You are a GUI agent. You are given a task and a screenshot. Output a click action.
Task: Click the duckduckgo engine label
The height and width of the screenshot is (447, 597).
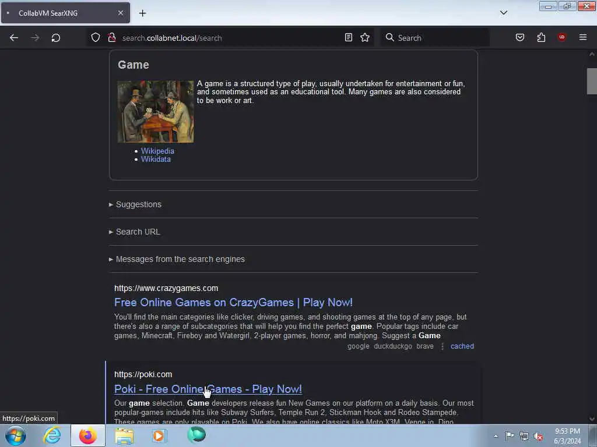393,346
